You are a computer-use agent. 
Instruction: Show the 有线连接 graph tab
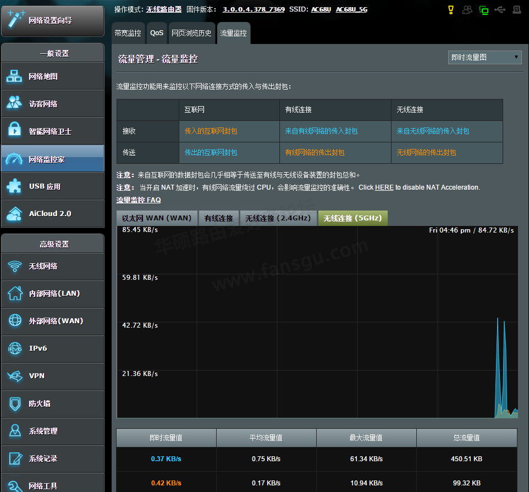coord(219,218)
